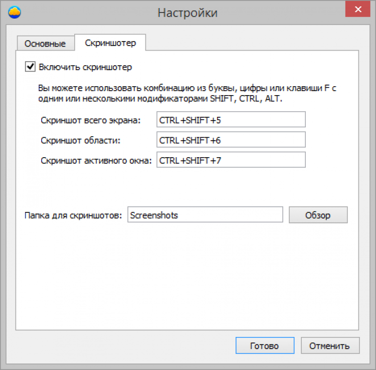Click the Включить скриншотер label text

pos(85,67)
